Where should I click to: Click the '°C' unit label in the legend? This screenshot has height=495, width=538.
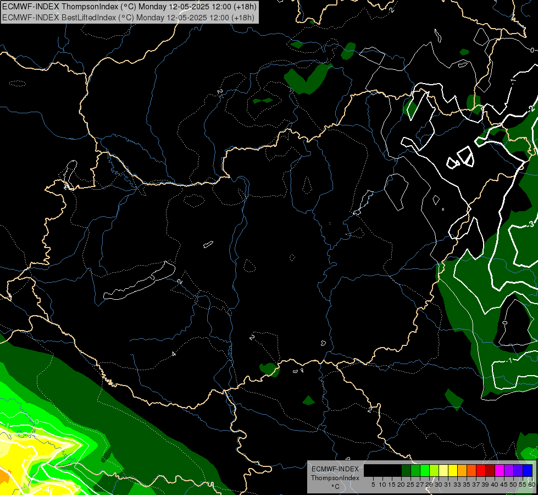335,487
